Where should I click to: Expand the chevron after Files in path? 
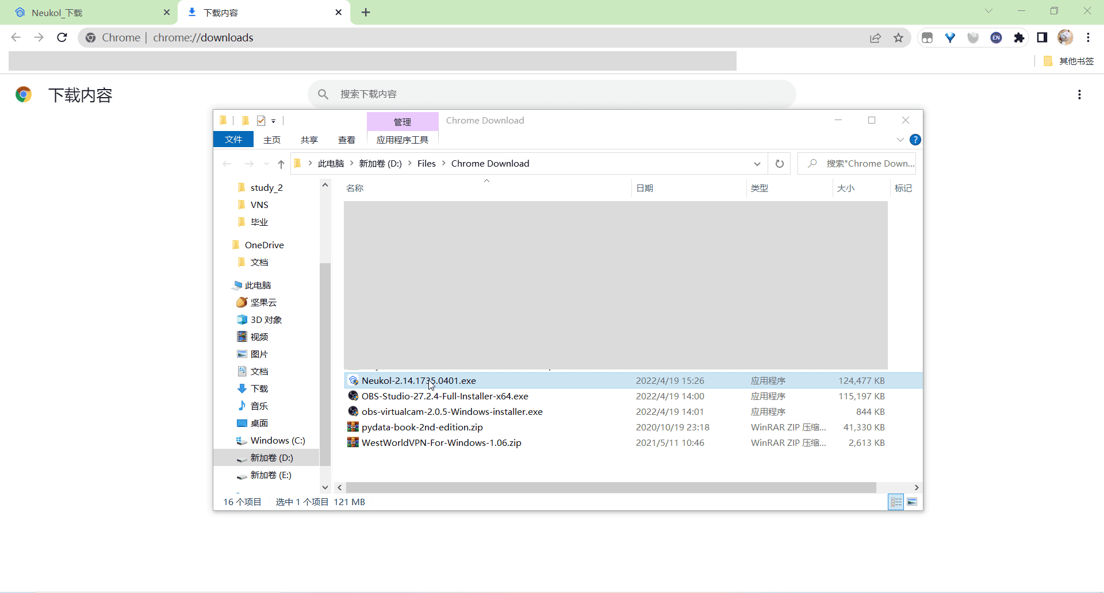[x=444, y=163]
